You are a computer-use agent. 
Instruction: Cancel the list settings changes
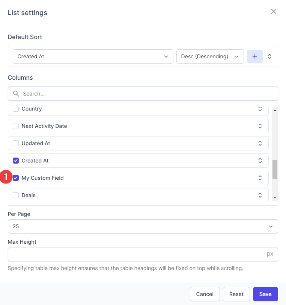point(205,294)
